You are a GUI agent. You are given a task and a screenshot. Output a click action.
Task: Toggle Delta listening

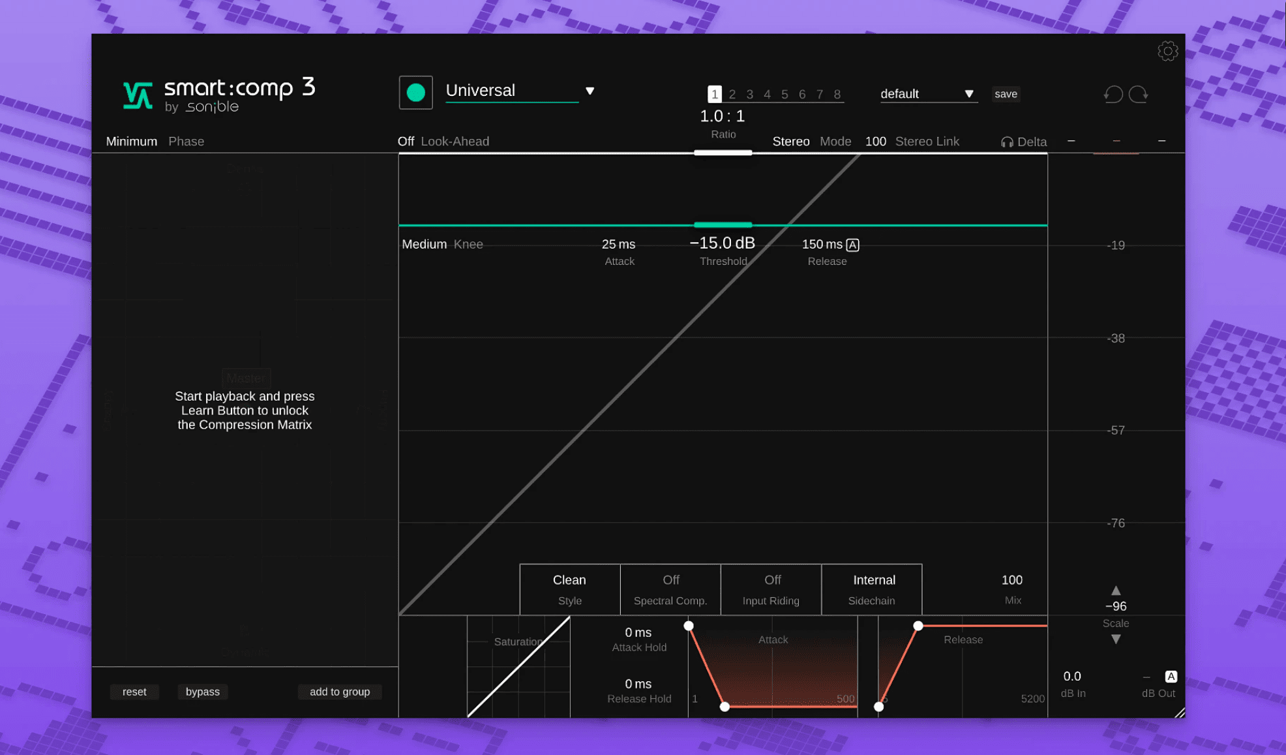click(1024, 142)
